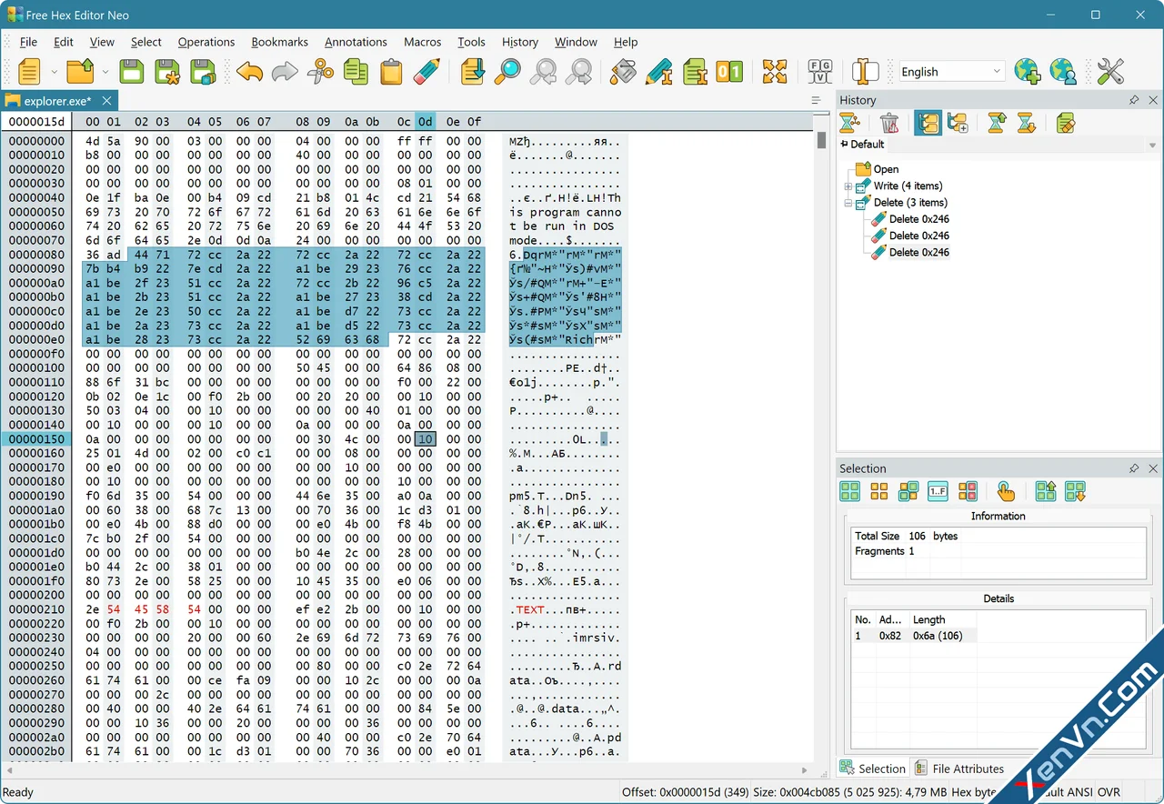Select the explorer.exe* document tab
Image resolution: width=1164 pixels, height=804 pixels.
tap(57, 101)
